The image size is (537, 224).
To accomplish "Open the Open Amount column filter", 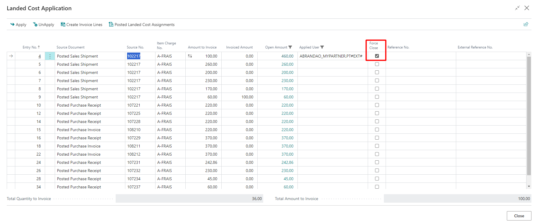I will [x=290, y=47].
